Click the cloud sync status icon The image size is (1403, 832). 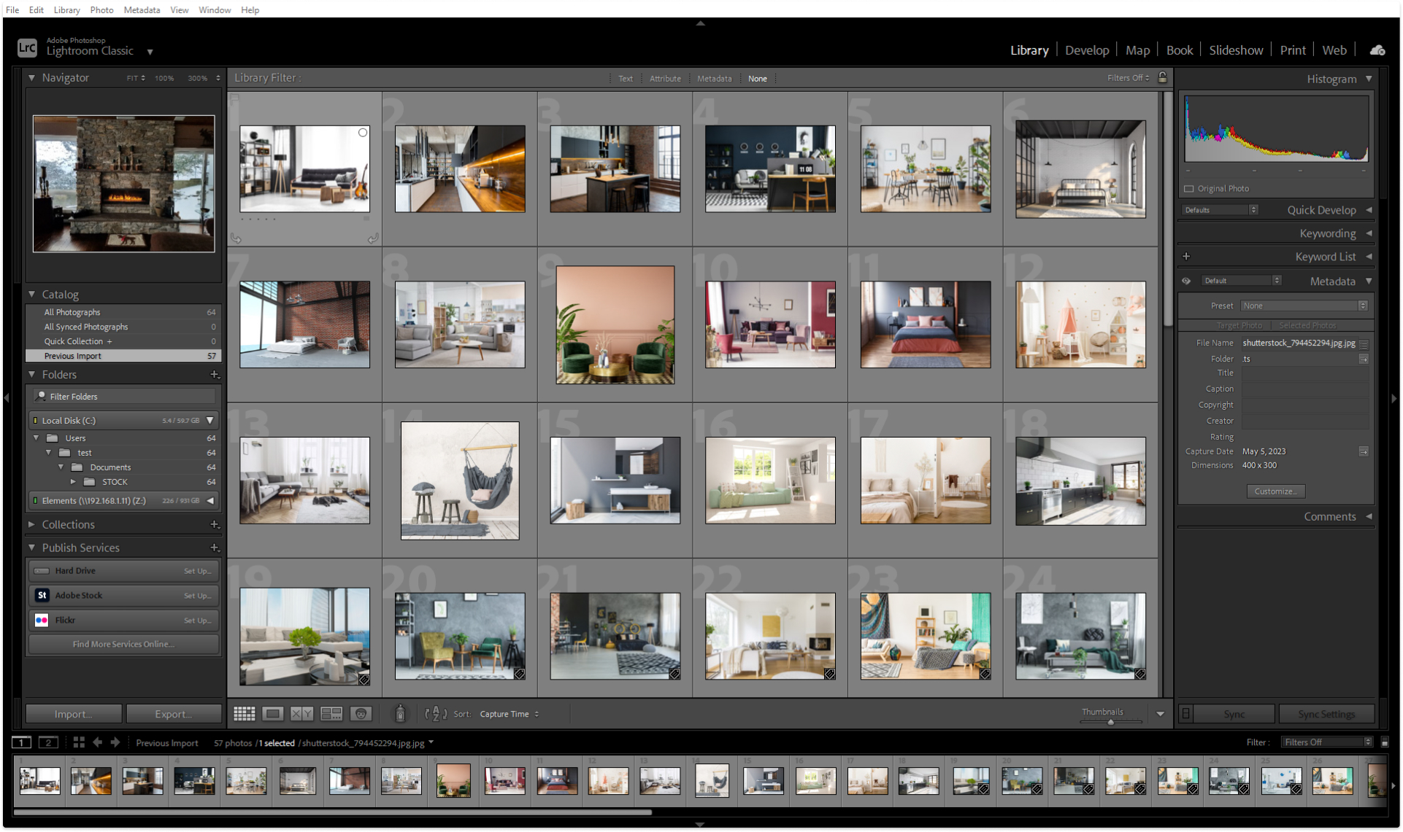coord(1377,50)
